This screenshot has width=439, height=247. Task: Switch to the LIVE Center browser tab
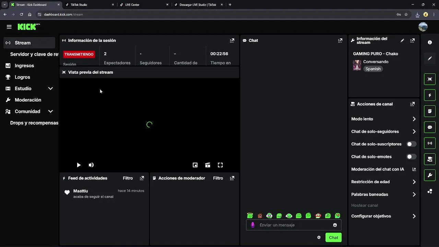tap(144, 5)
